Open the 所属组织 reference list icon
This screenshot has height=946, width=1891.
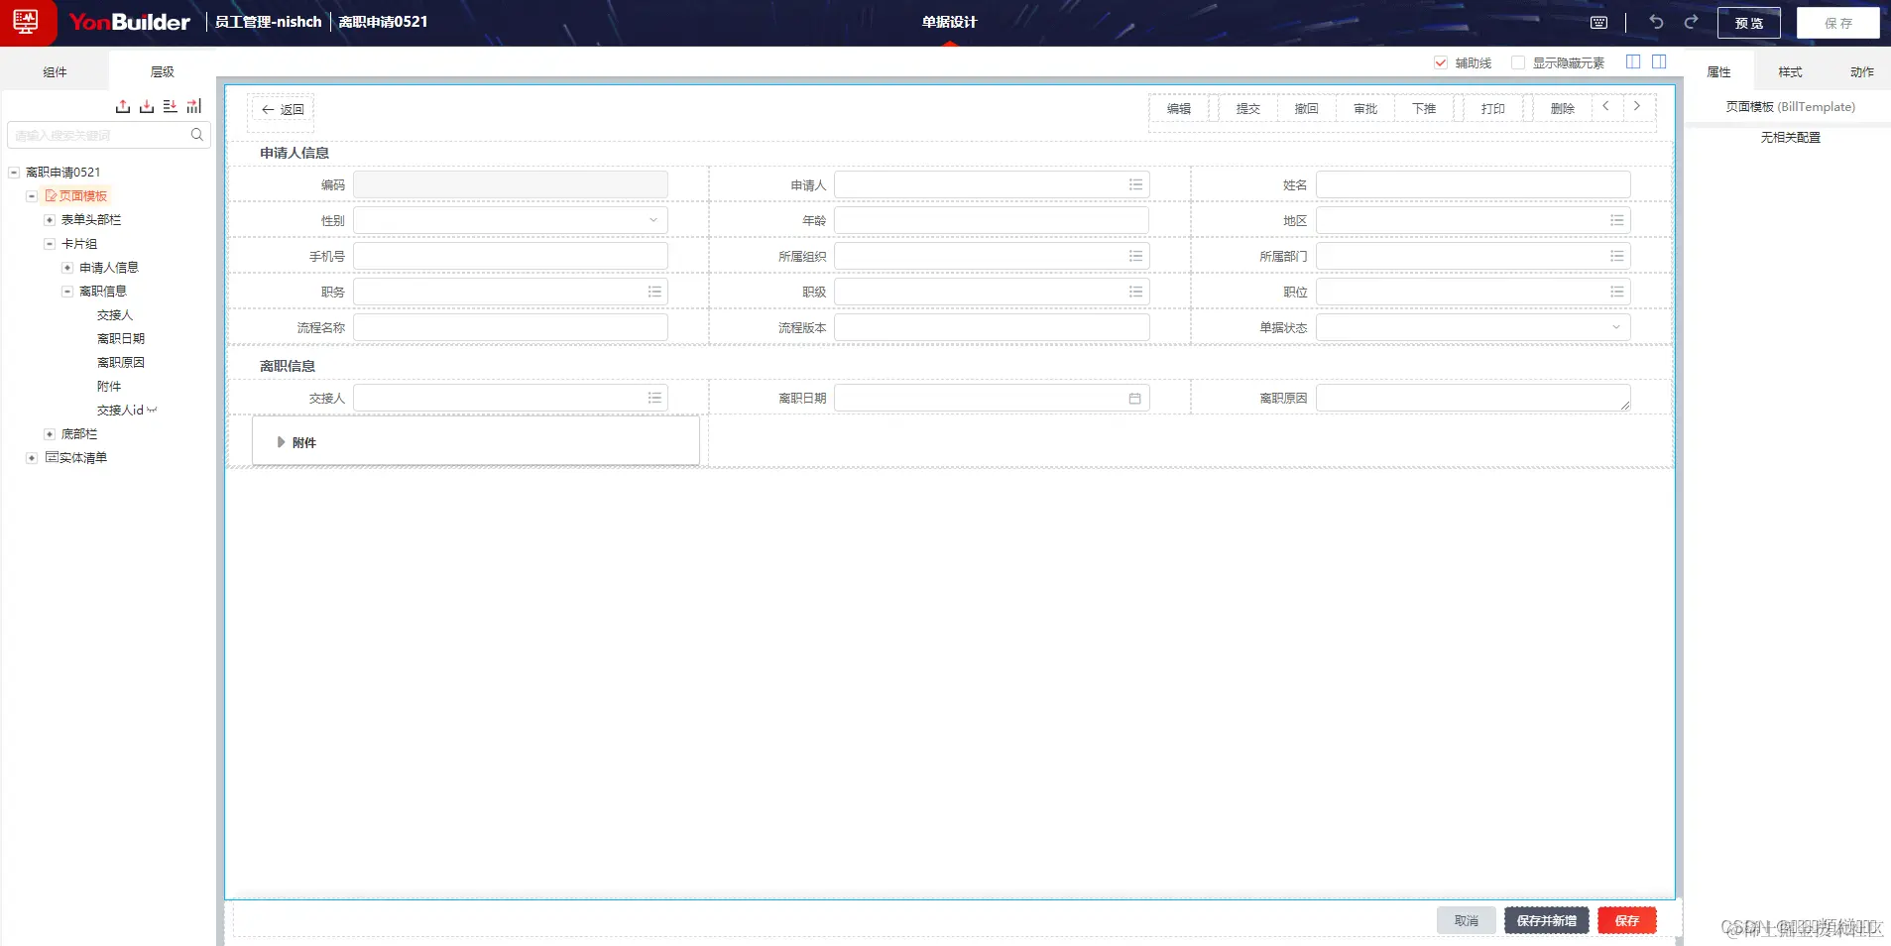coord(1135,256)
